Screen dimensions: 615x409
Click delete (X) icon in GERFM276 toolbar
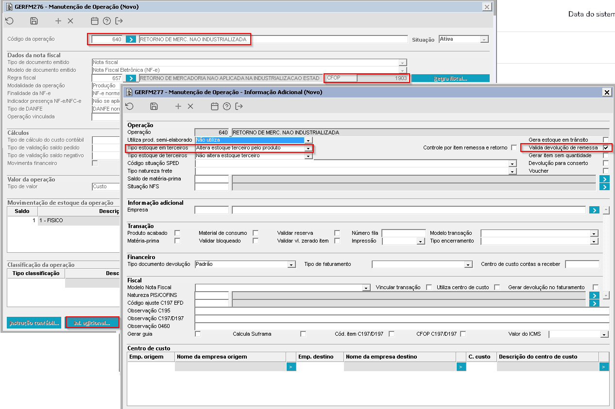click(70, 21)
